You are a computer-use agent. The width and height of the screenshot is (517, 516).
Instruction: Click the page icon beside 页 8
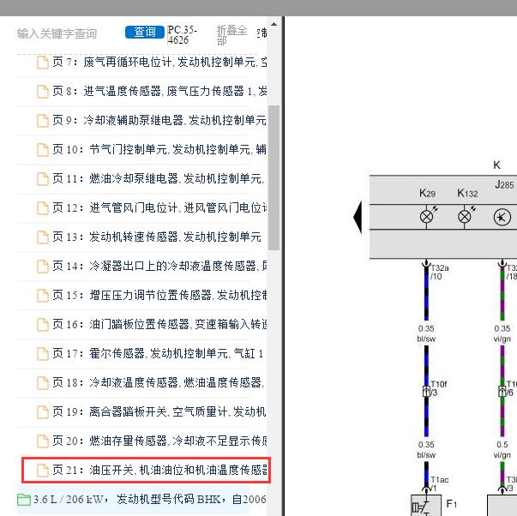click(x=43, y=92)
